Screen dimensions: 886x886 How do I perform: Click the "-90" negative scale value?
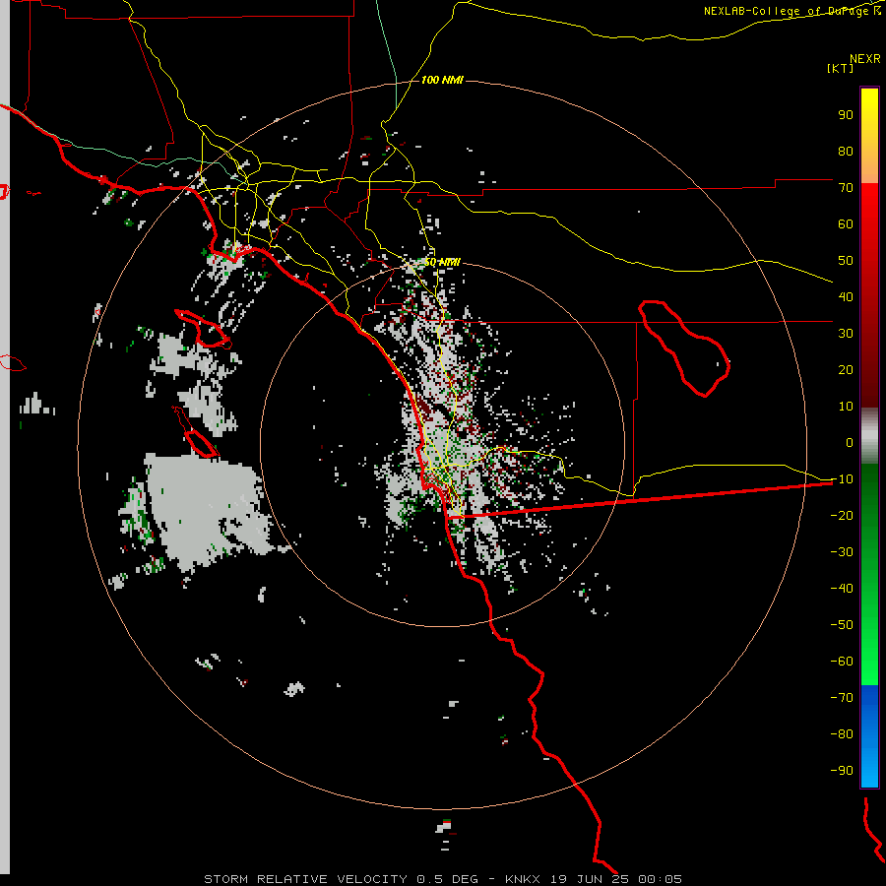coord(842,771)
